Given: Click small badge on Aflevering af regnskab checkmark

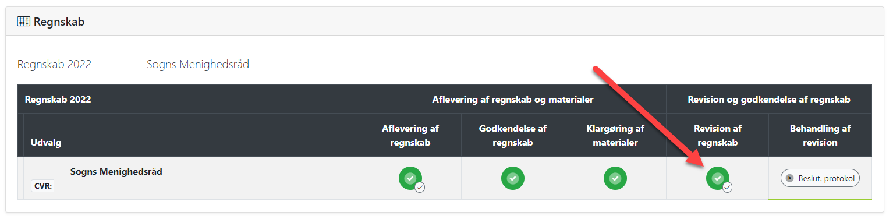Looking at the screenshot, I should coord(420,188).
